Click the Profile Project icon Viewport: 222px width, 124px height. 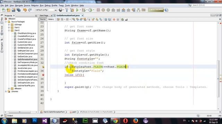(90, 10)
